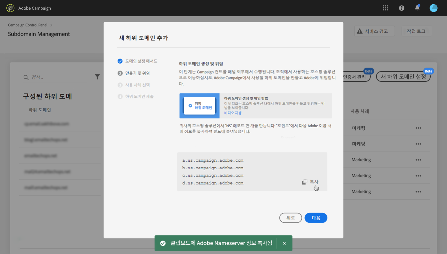Click the 새 하위 도메인 설정 button
The image size is (447, 254).
point(403,77)
